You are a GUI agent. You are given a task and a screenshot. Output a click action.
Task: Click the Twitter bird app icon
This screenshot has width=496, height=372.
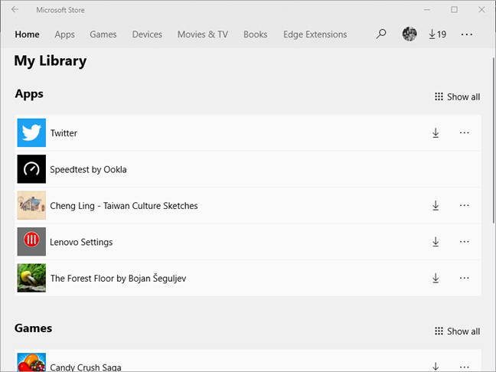click(x=31, y=133)
